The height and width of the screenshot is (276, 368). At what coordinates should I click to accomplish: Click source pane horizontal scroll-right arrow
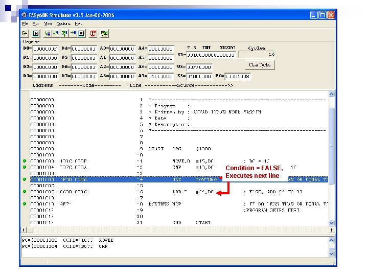[331, 230]
